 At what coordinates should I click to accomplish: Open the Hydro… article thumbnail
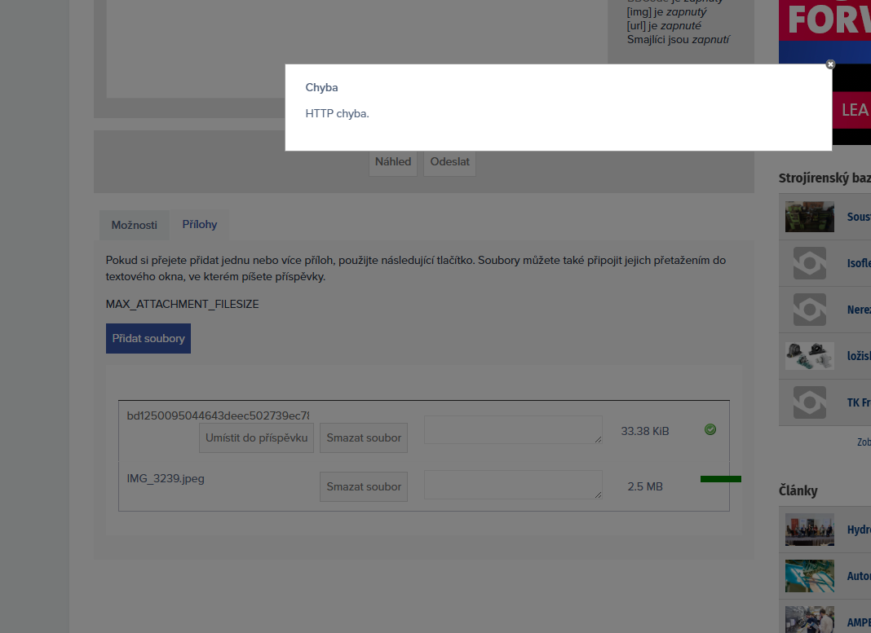coord(809,530)
